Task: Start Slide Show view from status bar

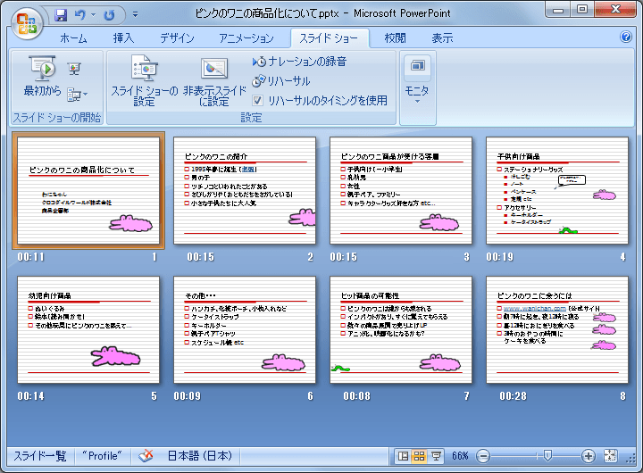Action: (436, 456)
